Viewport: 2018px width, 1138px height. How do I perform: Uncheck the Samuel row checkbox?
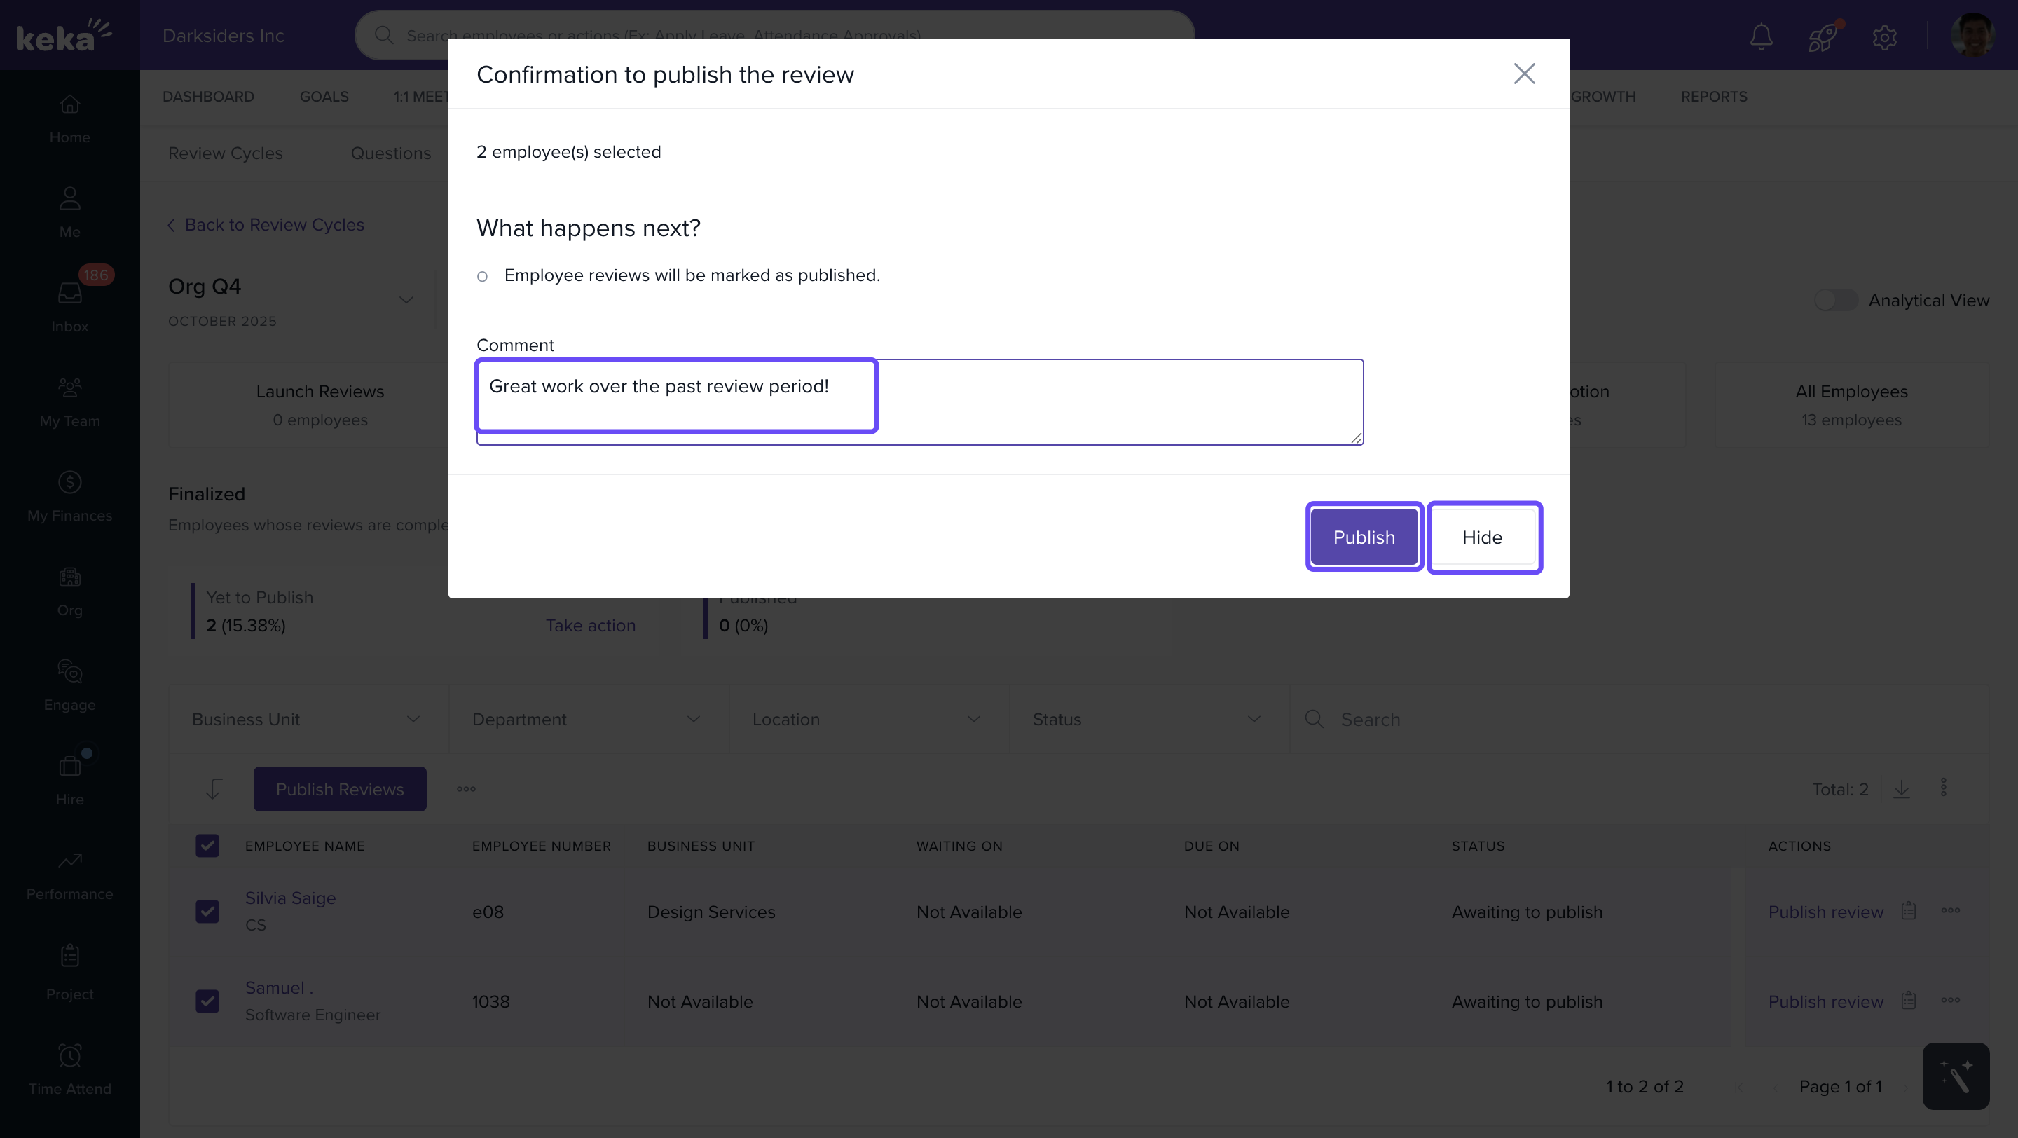(207, 1001)
